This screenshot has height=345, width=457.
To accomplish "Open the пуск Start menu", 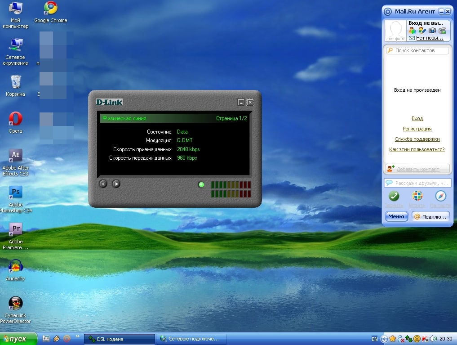I will (18, 339).
